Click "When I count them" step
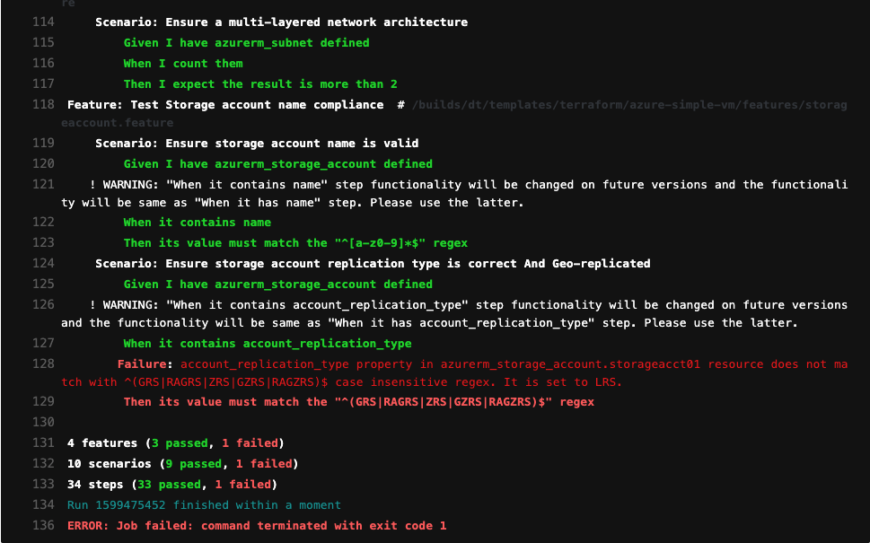The width and height of the screenshot is (870, 543). [183, 64]
